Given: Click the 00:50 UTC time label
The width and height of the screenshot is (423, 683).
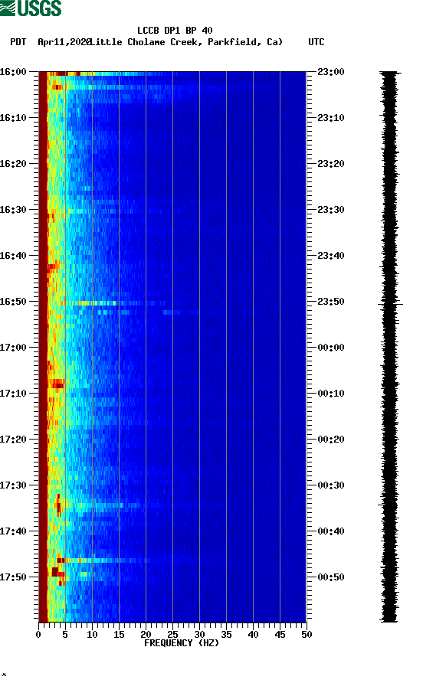Looking at the screenshot, I should pyautogui.click(x=331, y=577).
